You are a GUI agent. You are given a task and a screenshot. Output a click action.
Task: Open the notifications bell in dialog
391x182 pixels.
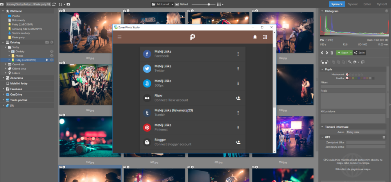[x=255, y=37]
